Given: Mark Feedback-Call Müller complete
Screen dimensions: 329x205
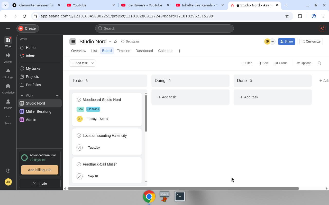Looking at the screenshot, I should 79,164.
